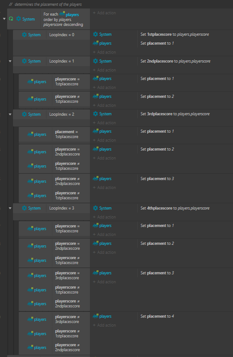Select the Set 4thplacescore to players.playerscore action
Viewport: 233px width, 357px height.
click(x=175, y=208)
